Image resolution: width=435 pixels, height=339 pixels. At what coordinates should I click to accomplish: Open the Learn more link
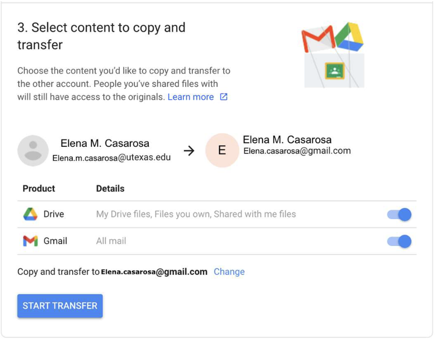pos(191,97)
